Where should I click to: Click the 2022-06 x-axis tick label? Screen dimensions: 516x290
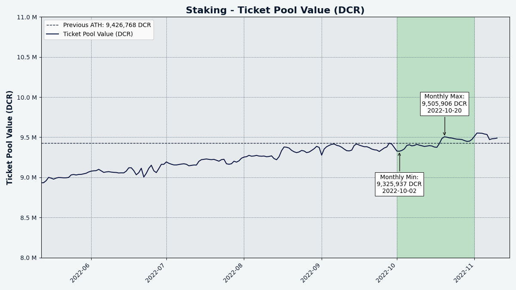coord(80,272)
